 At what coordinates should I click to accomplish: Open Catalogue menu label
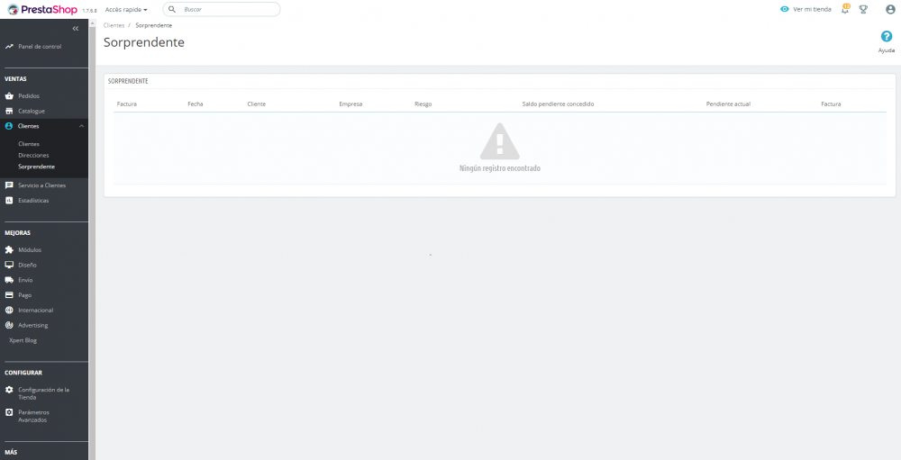click(x=31, y=111)
